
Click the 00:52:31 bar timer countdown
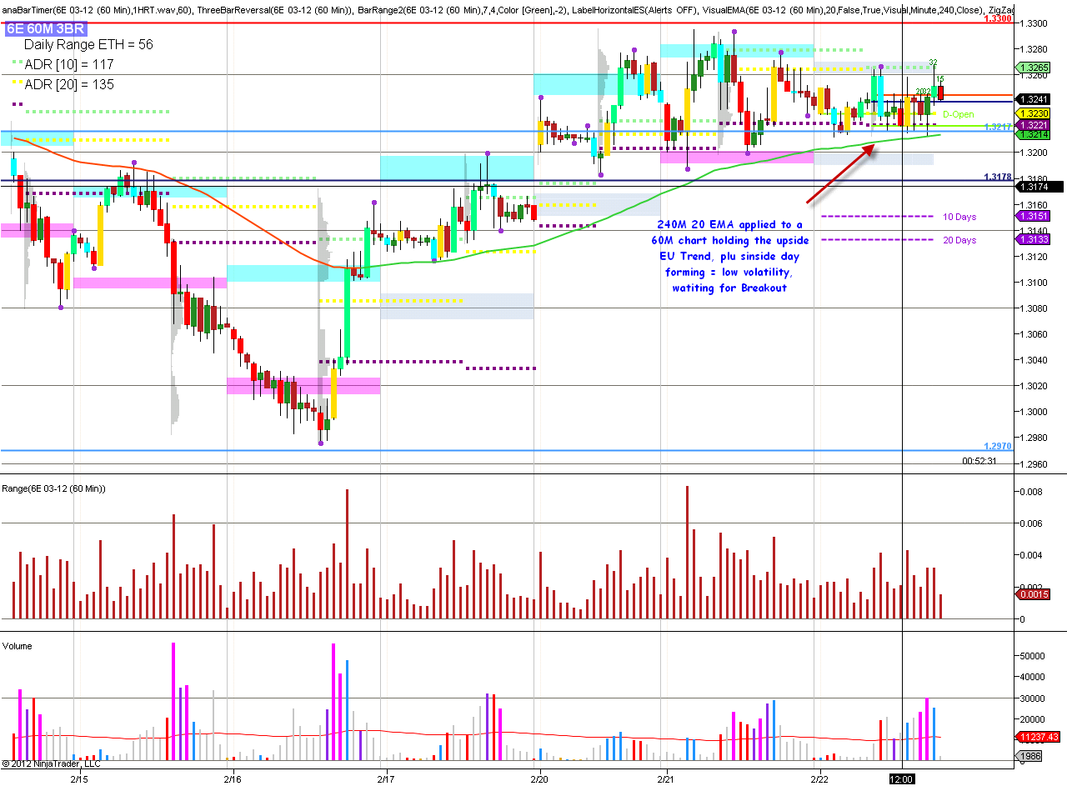[x=979, y=460]
